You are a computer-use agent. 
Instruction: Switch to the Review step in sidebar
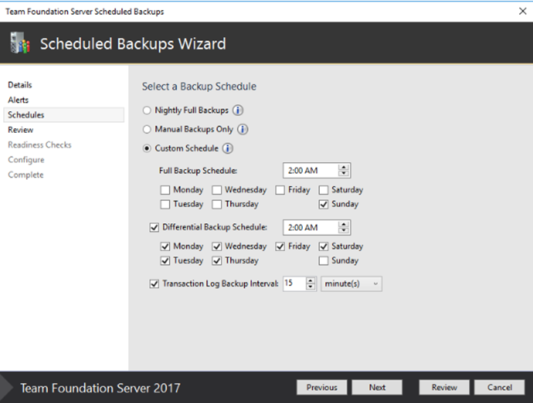pyautogui.click(x=20, y=130)
